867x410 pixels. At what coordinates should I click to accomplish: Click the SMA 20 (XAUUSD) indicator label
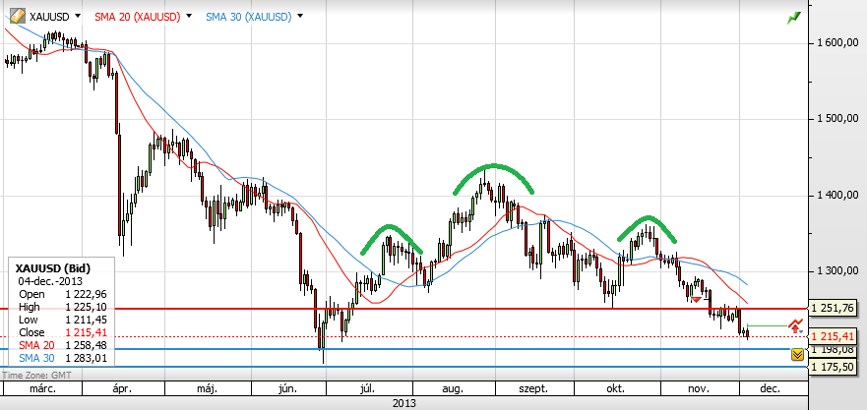pyautogui.click(x=138, y=17)
